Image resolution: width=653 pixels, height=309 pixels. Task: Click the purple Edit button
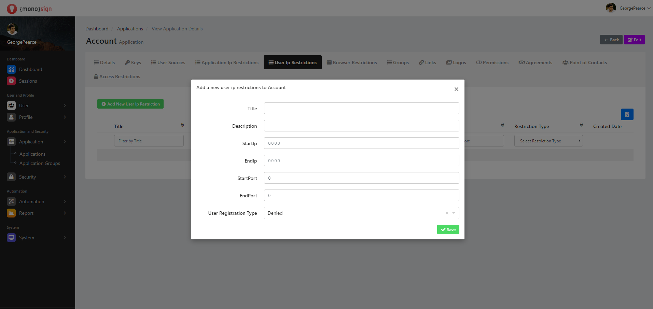(634, 40)
